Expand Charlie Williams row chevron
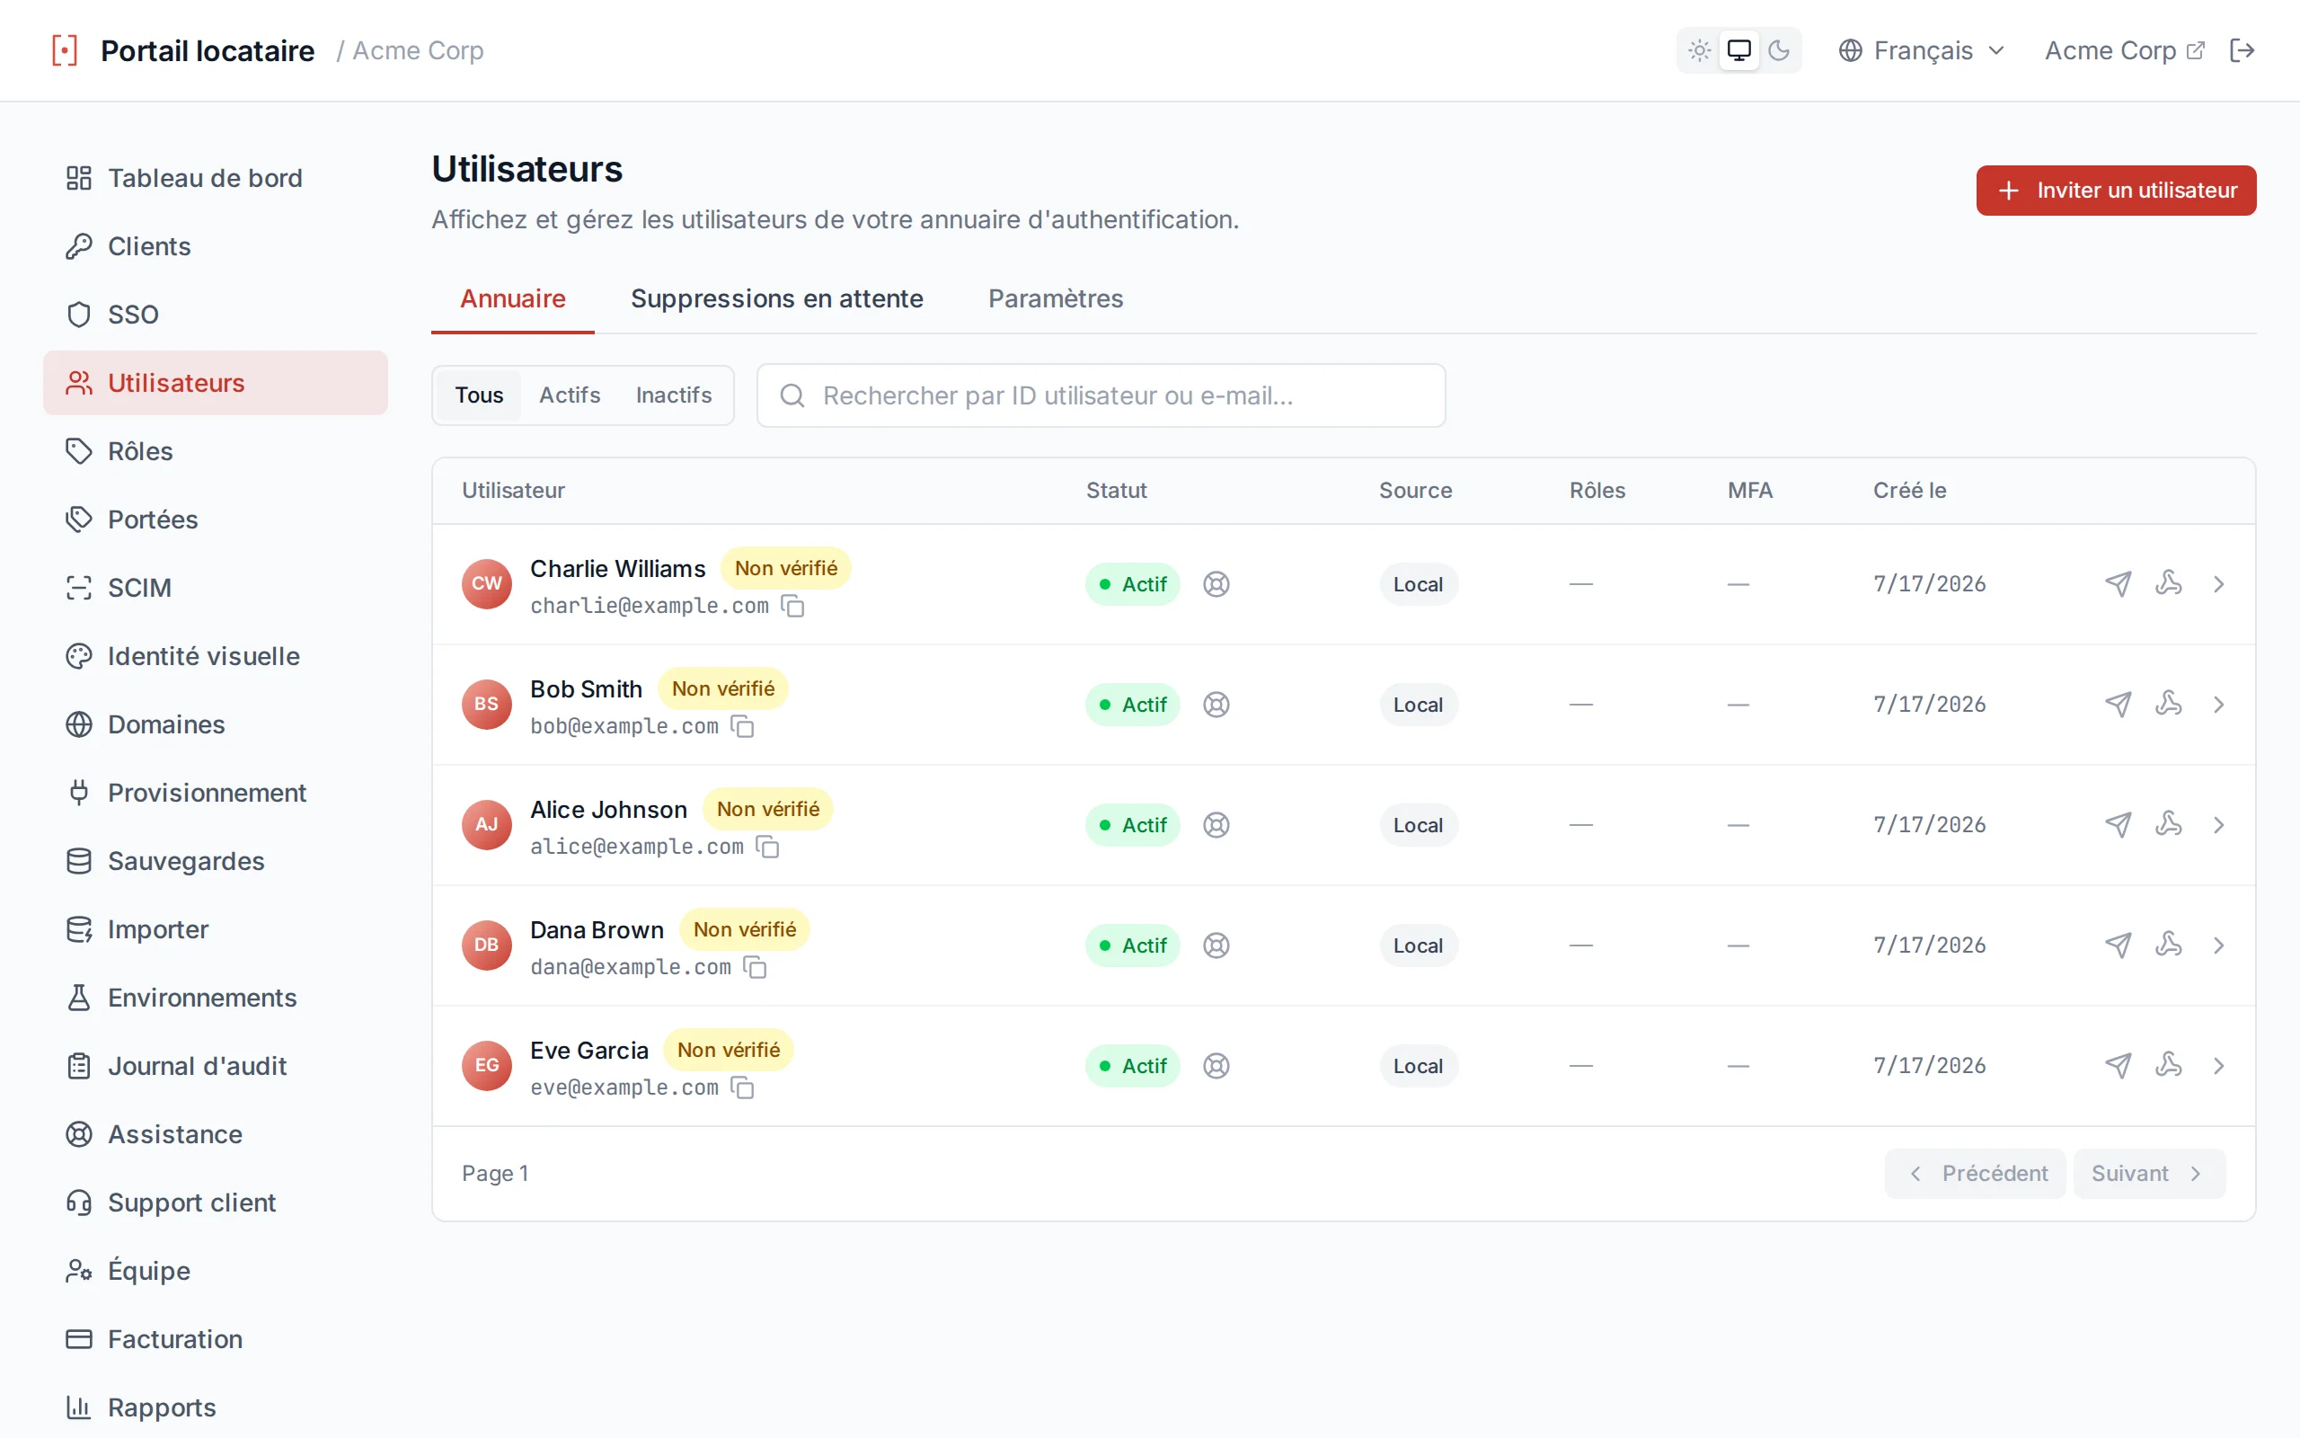The height and width of the screenshot is (1438, 2300). click(x=2218, y=584)
